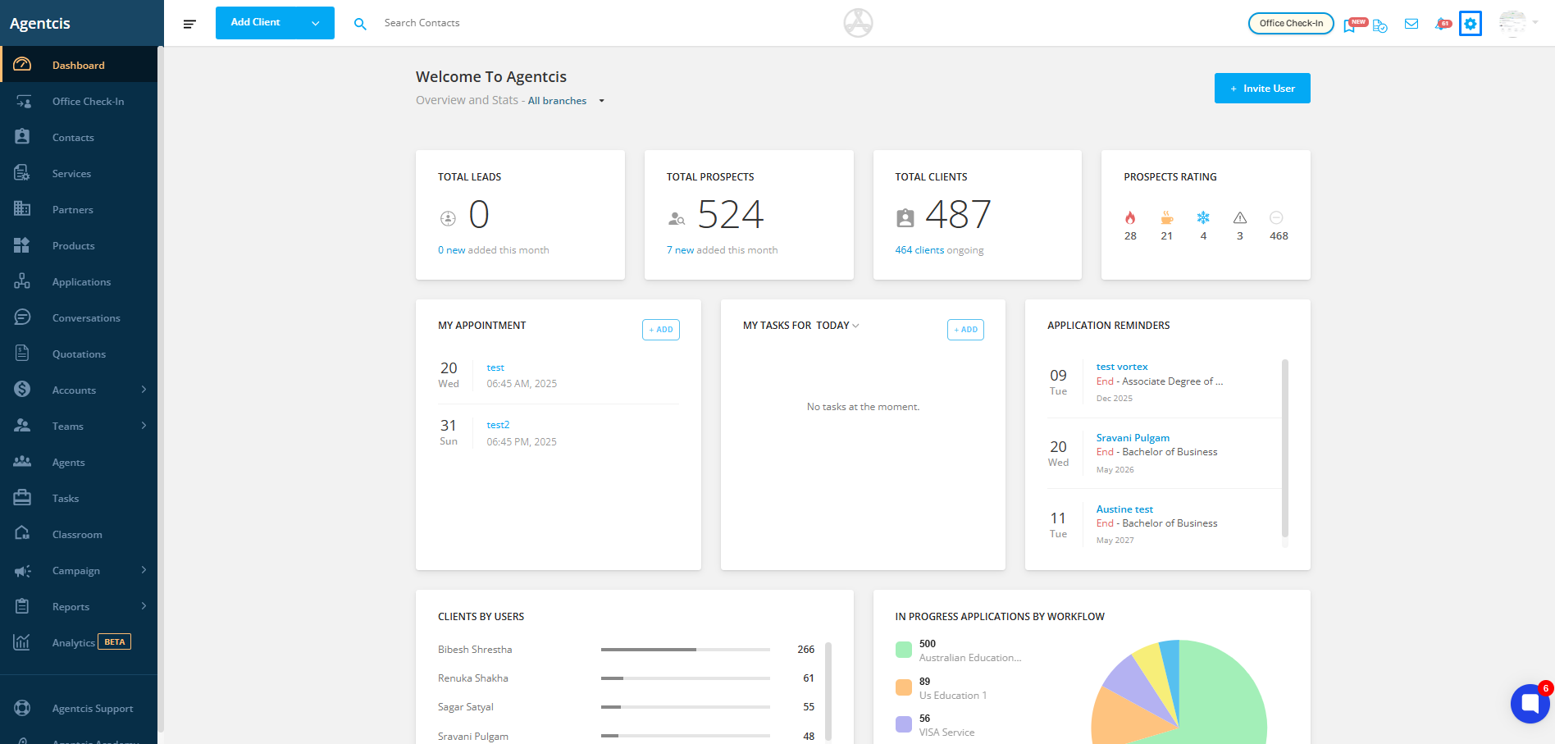Click the Partners building icon

pyautogui.click(x=22, y=209)
